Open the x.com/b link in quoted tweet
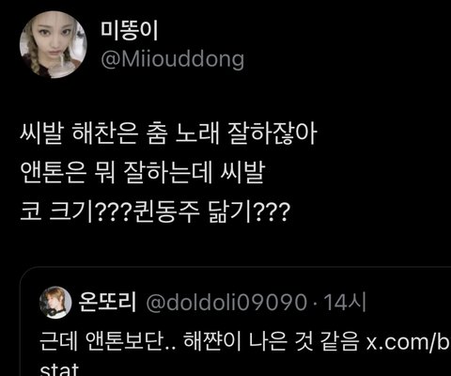 pos(409,342)
